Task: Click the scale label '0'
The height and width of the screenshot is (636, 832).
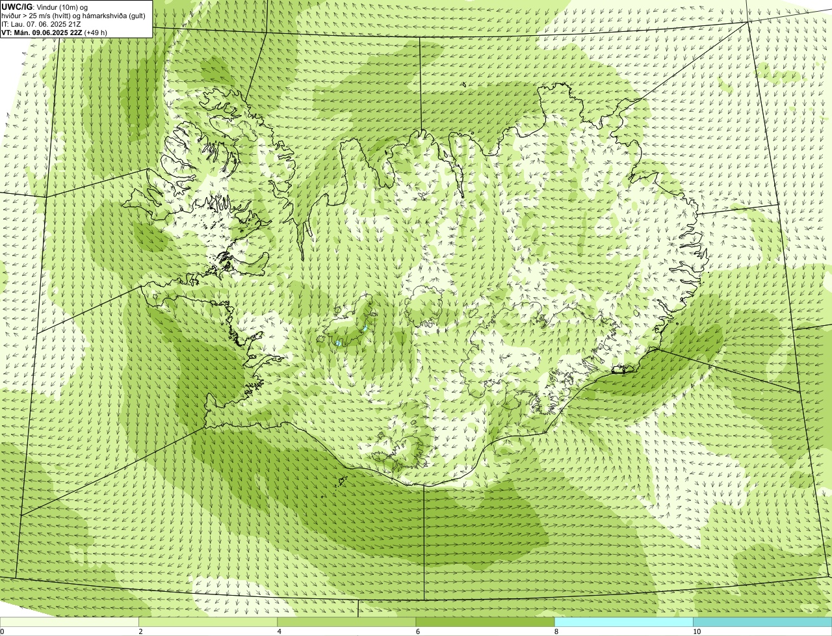Action: tap(2, 631)
